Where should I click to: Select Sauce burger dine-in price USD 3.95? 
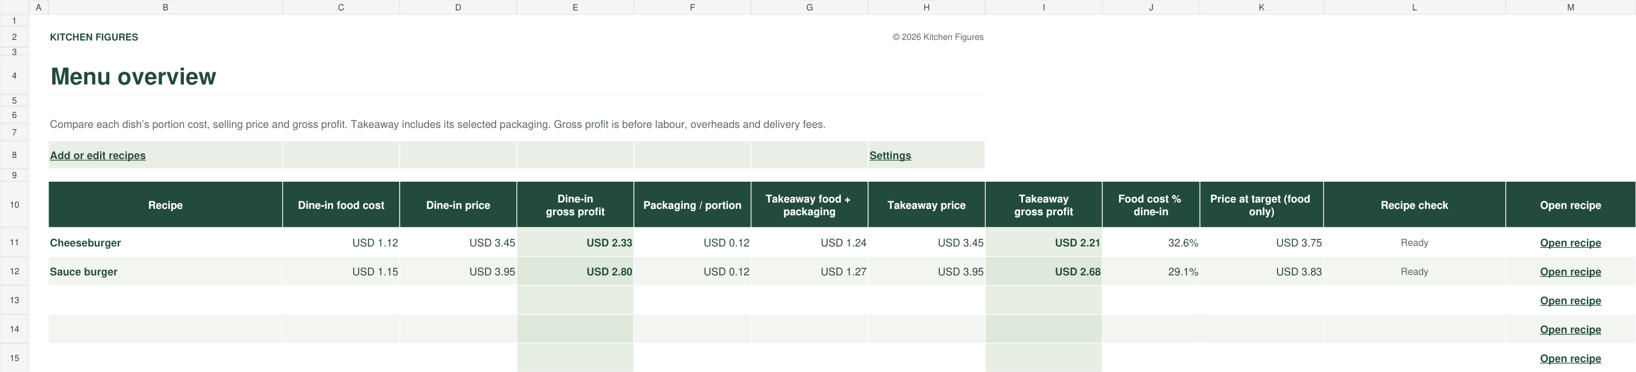pyautogui.click(x=458, y=271)
